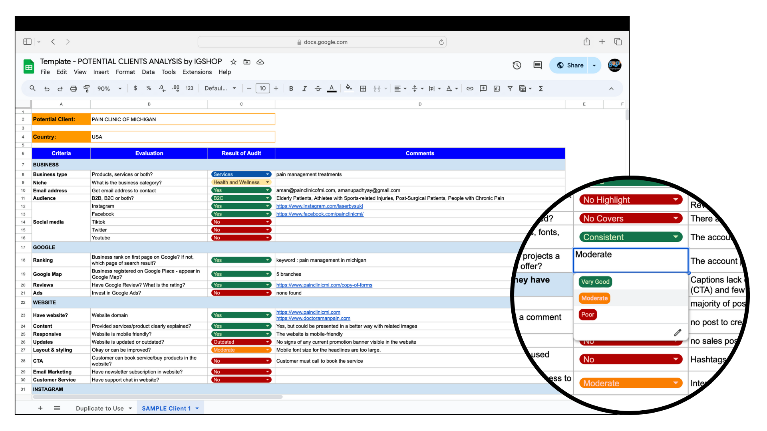This screenshot has width=767, height=431.
Task: Insert a link
Action: pos(470,89)
